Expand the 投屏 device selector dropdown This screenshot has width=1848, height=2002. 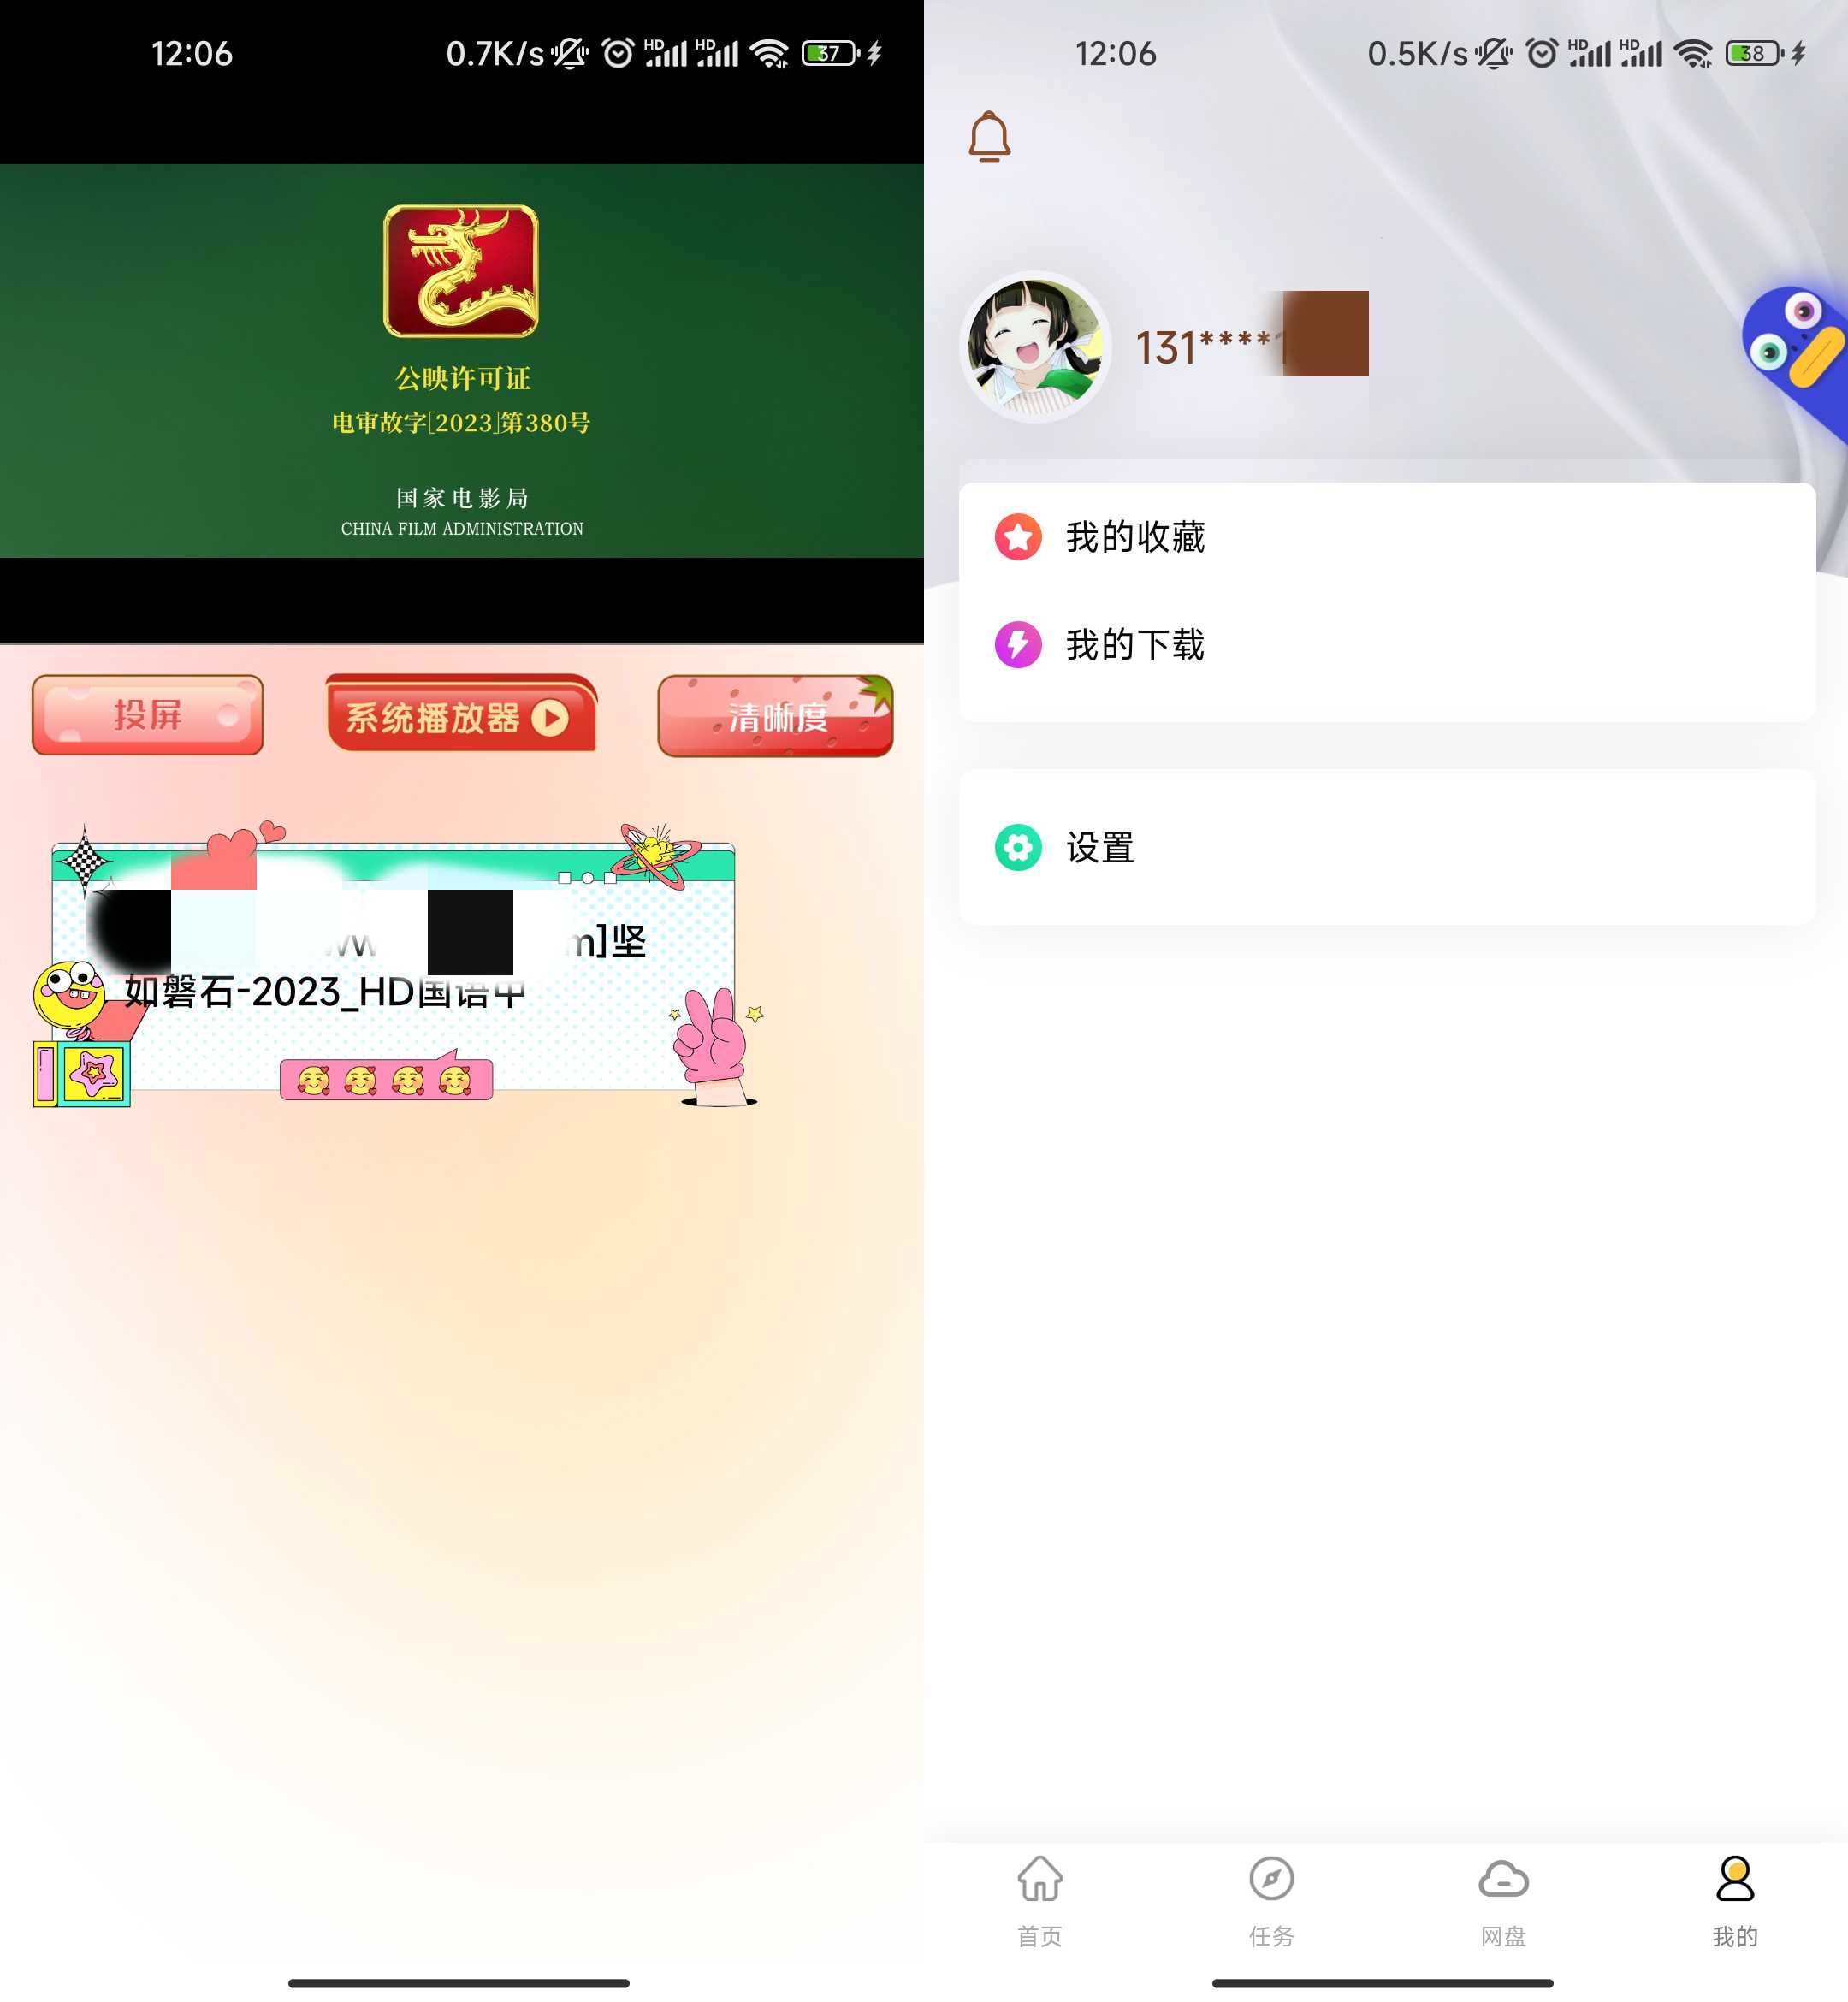coord(146,714)
